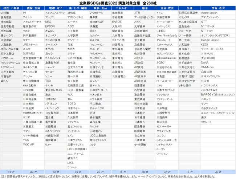Select the 鹿島建設 cell

point(11,17)
